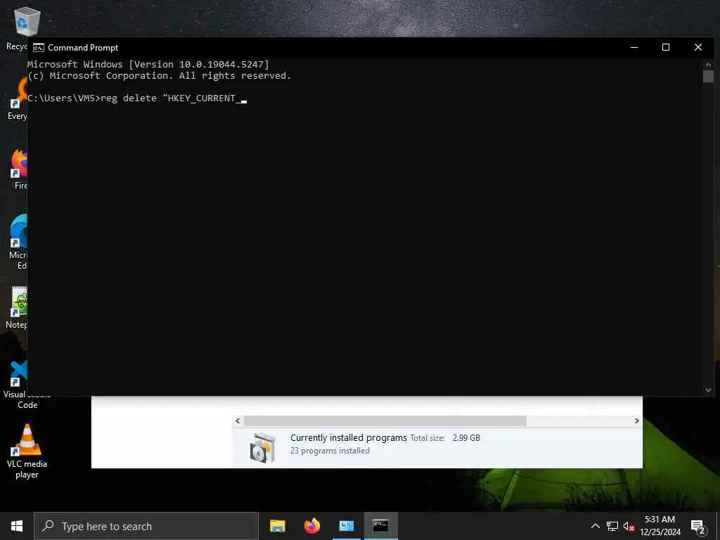Select the Notepad++ desktop shortcut
This screenshot has width=720, height=540.
tap(19, 302)
